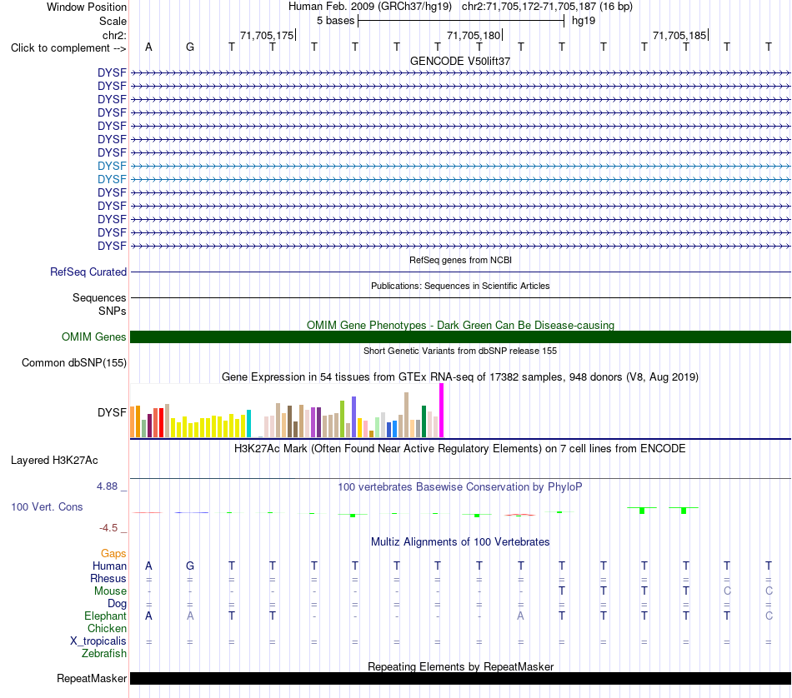Click base G in the complement row
792x698 pixels.
pos(190,47)
